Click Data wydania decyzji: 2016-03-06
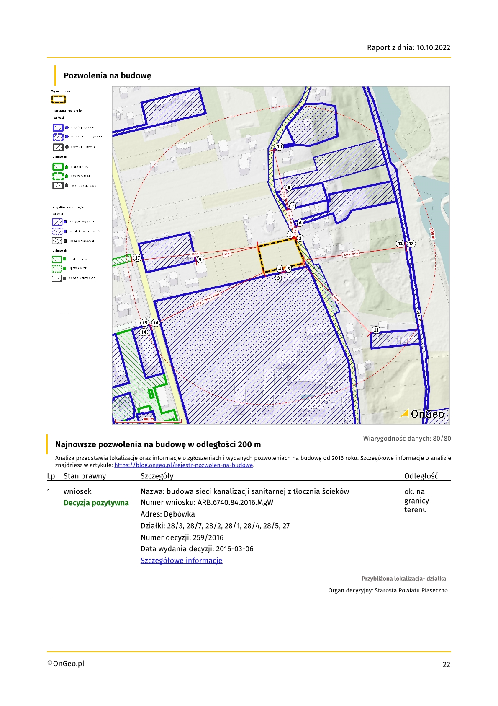The height and width of the screenshot is (706, 498). coord(197,549)
